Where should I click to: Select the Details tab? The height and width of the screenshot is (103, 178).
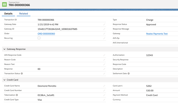(8, 14)
